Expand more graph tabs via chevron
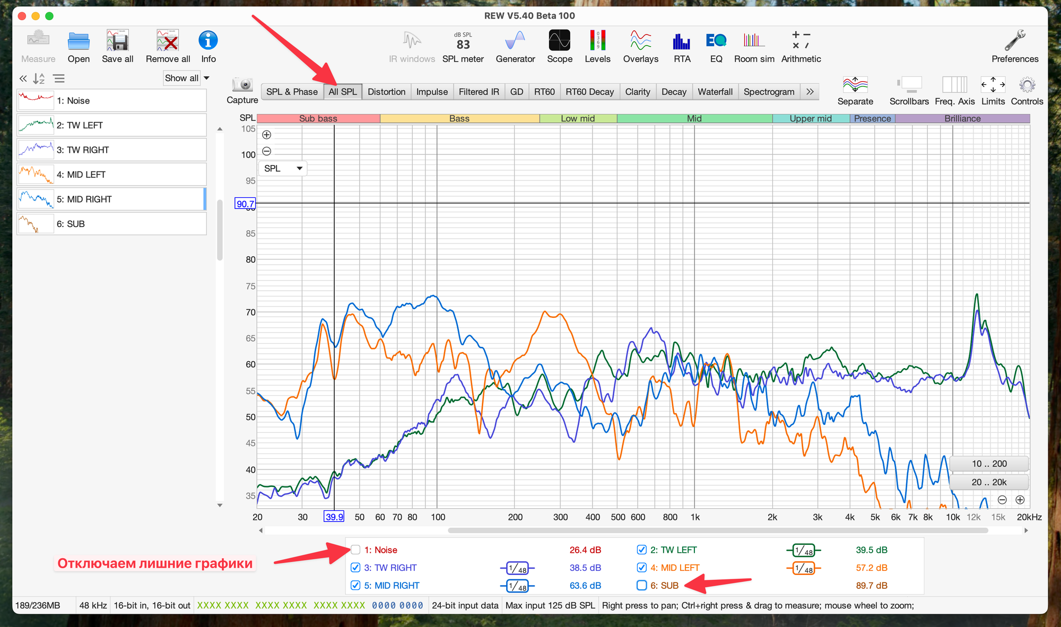This screenshot has width=1061, height=627. (810, 92)
